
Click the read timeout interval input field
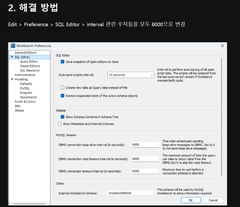pos(146,159)
